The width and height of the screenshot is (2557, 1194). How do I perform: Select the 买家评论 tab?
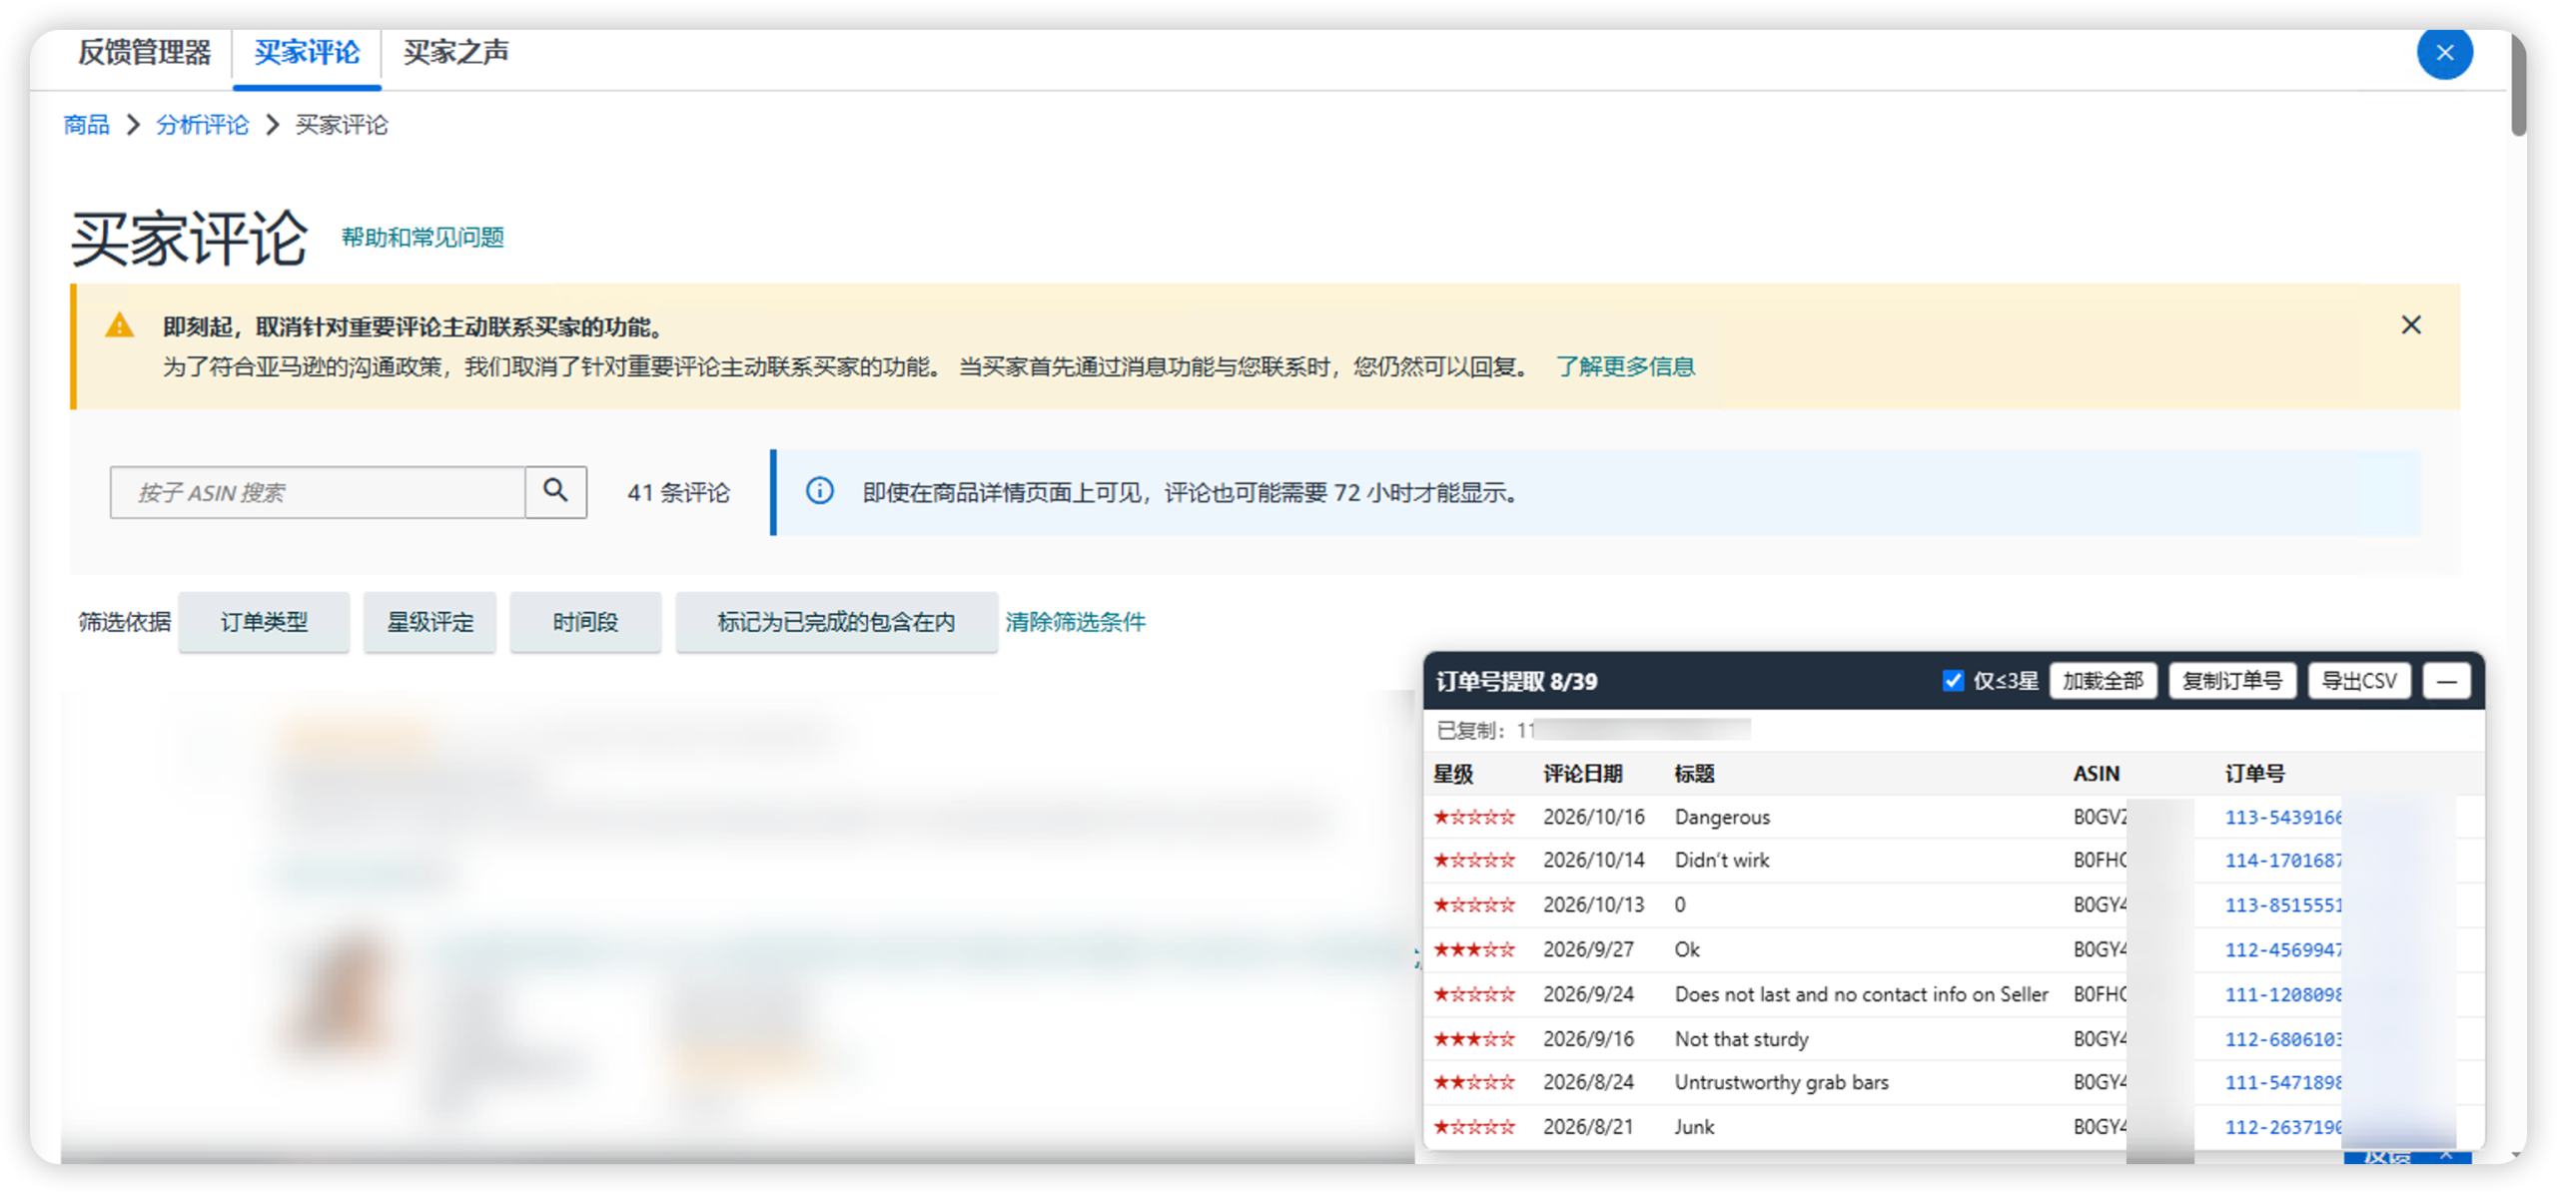coord(307,52)
